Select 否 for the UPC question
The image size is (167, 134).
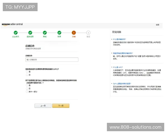(27, 75)
